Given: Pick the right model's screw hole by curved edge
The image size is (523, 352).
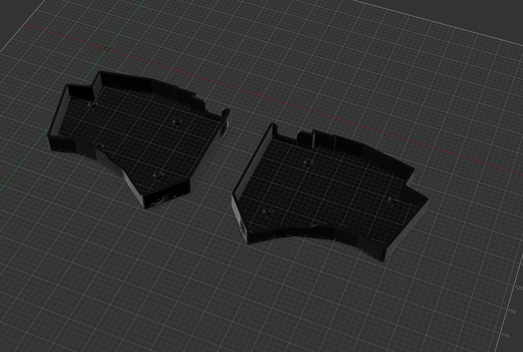Looking at the screenshot, I should 343,226.
